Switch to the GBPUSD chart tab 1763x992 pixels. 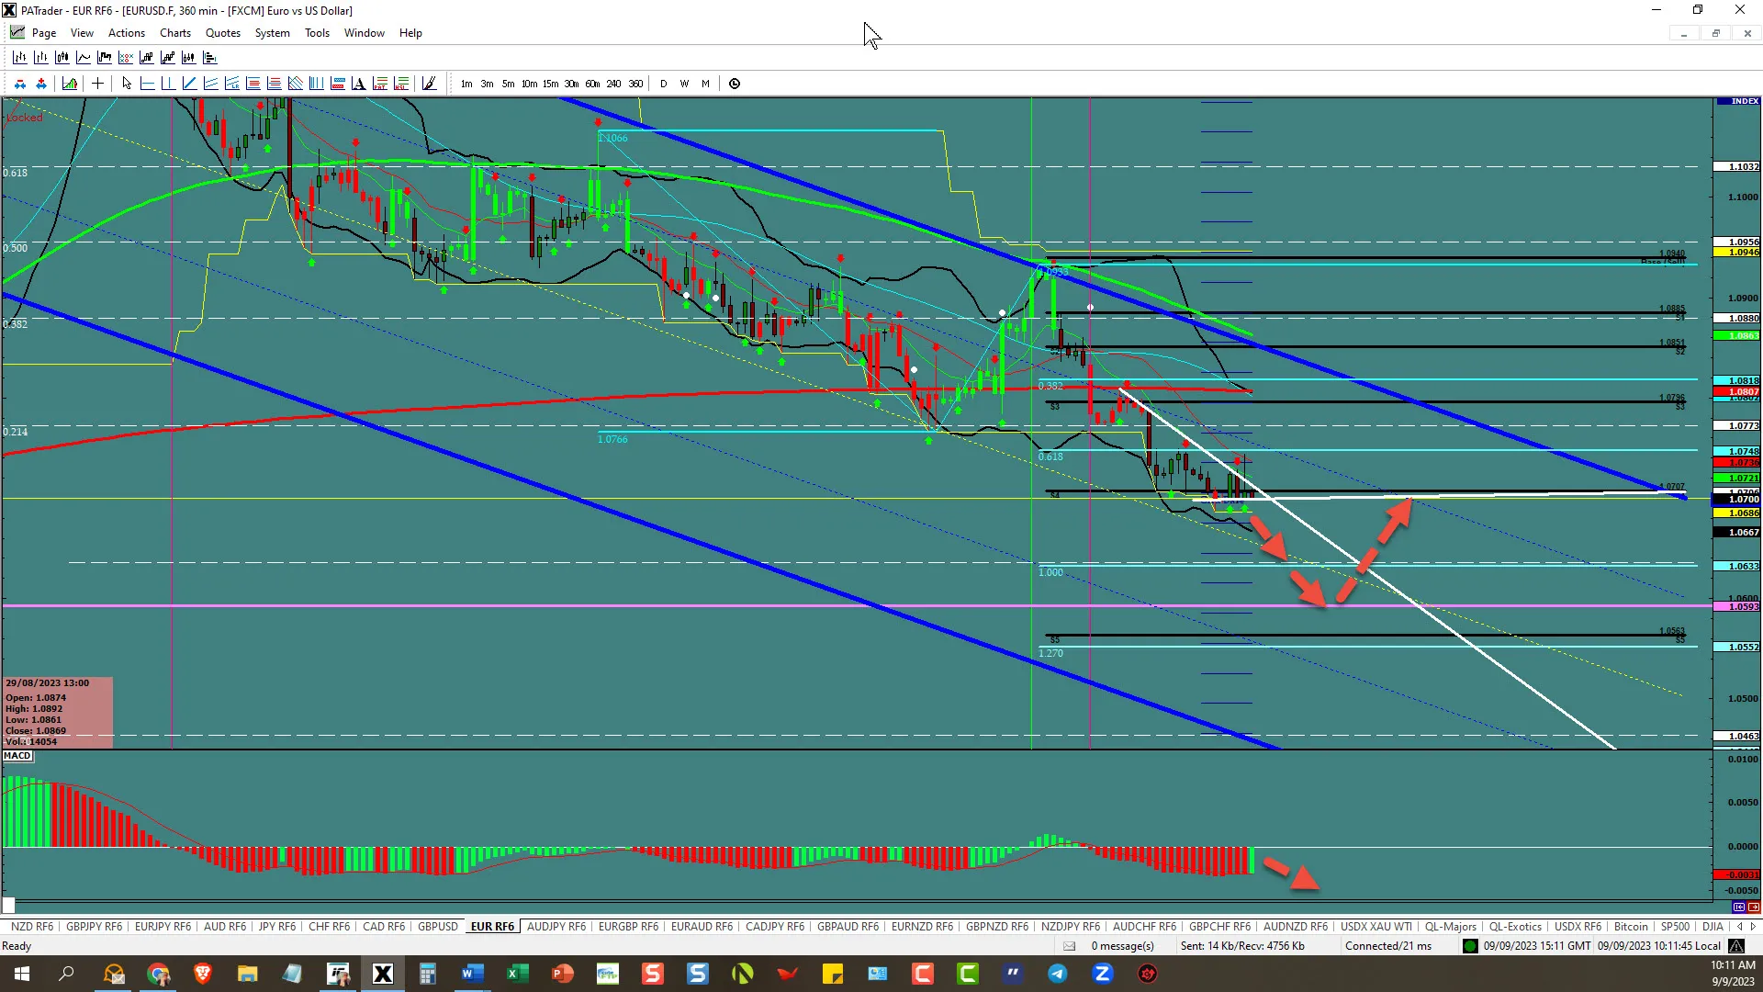[437, 927]
